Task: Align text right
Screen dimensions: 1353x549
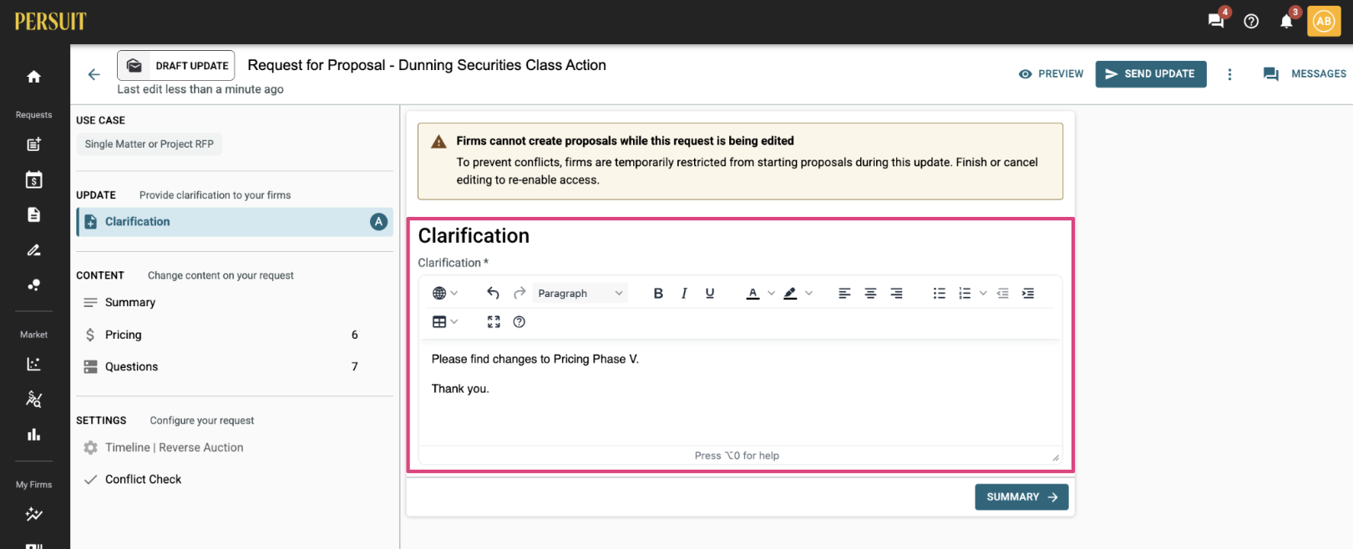Action: 896,293
